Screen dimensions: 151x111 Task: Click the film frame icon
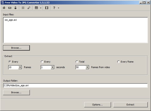coord(47,8)
